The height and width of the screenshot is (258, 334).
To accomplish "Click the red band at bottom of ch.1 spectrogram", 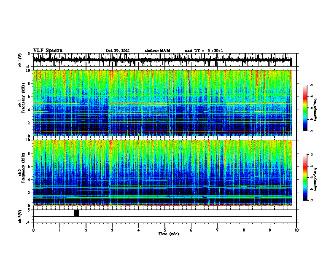I will [x=162, y=133].
